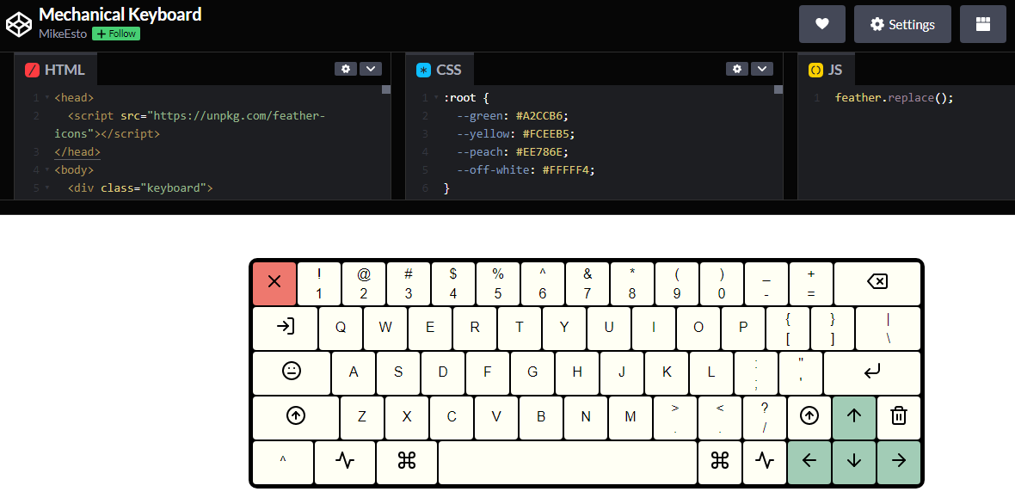Click the green down arrow key
Viewport: 1015px width, 504px height.
854,462
